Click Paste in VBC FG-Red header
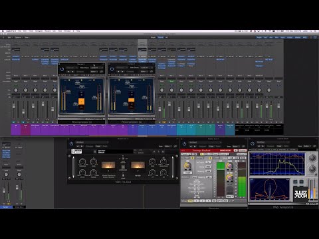Viewport: 319px width, 239px height. [x=105, y=146]
